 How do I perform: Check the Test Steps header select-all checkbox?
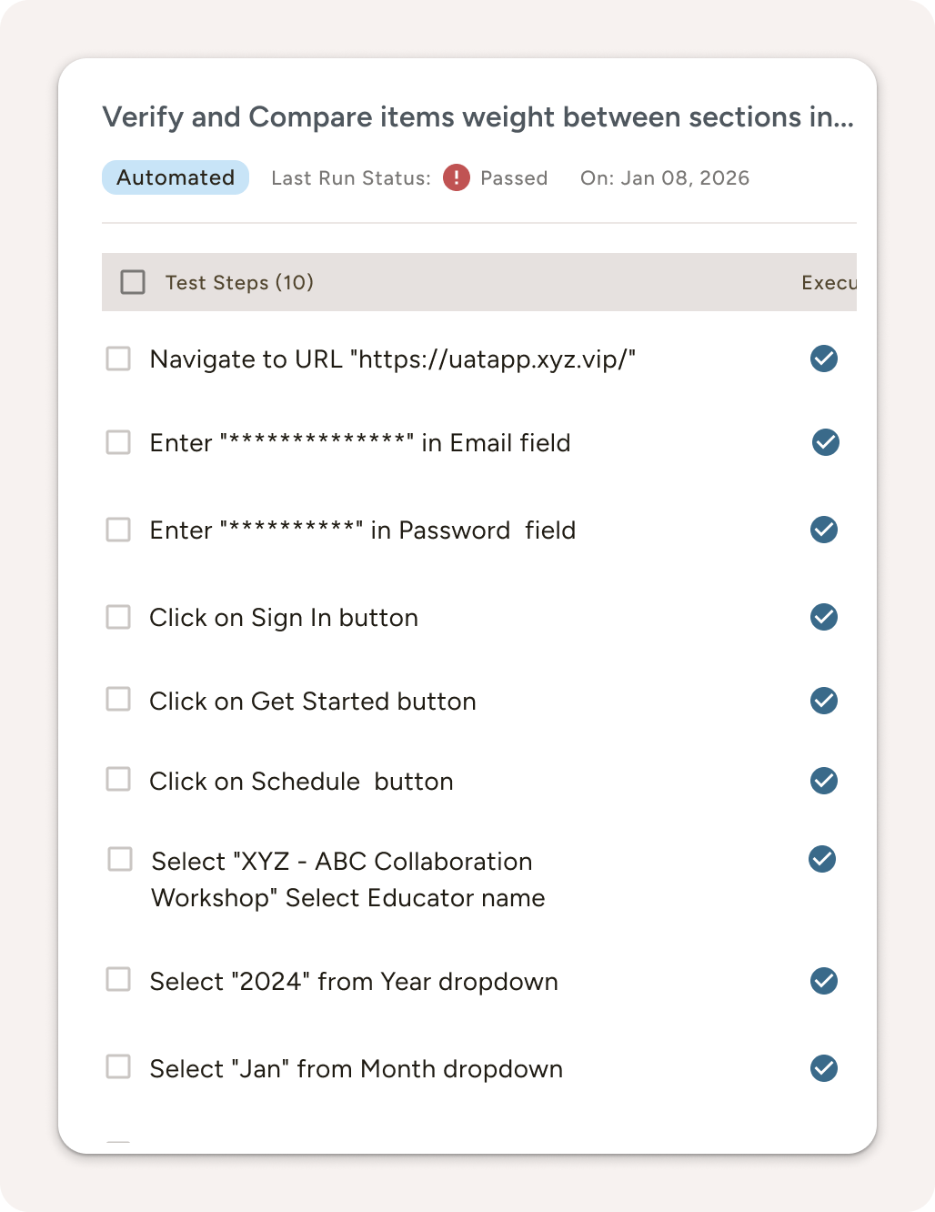tap(133, 282)
